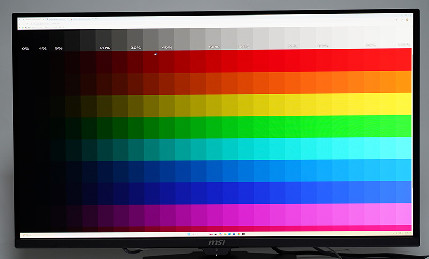
Task: Open the taskbar search icon
Action: [x=194, y=234]
